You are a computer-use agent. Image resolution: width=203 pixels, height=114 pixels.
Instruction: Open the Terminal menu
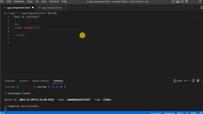(54, 1)
